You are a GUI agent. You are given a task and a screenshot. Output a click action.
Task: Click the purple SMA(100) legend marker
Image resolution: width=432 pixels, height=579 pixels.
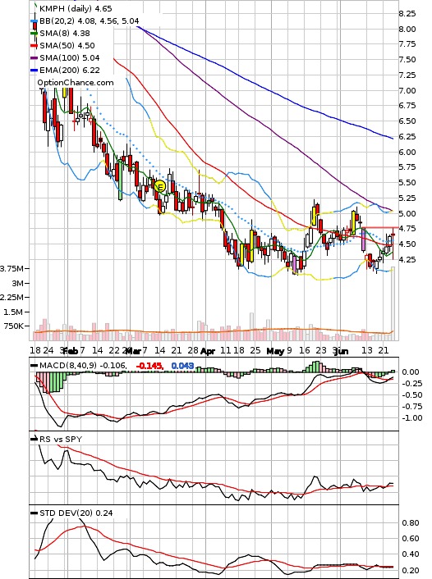click(34, 58)
